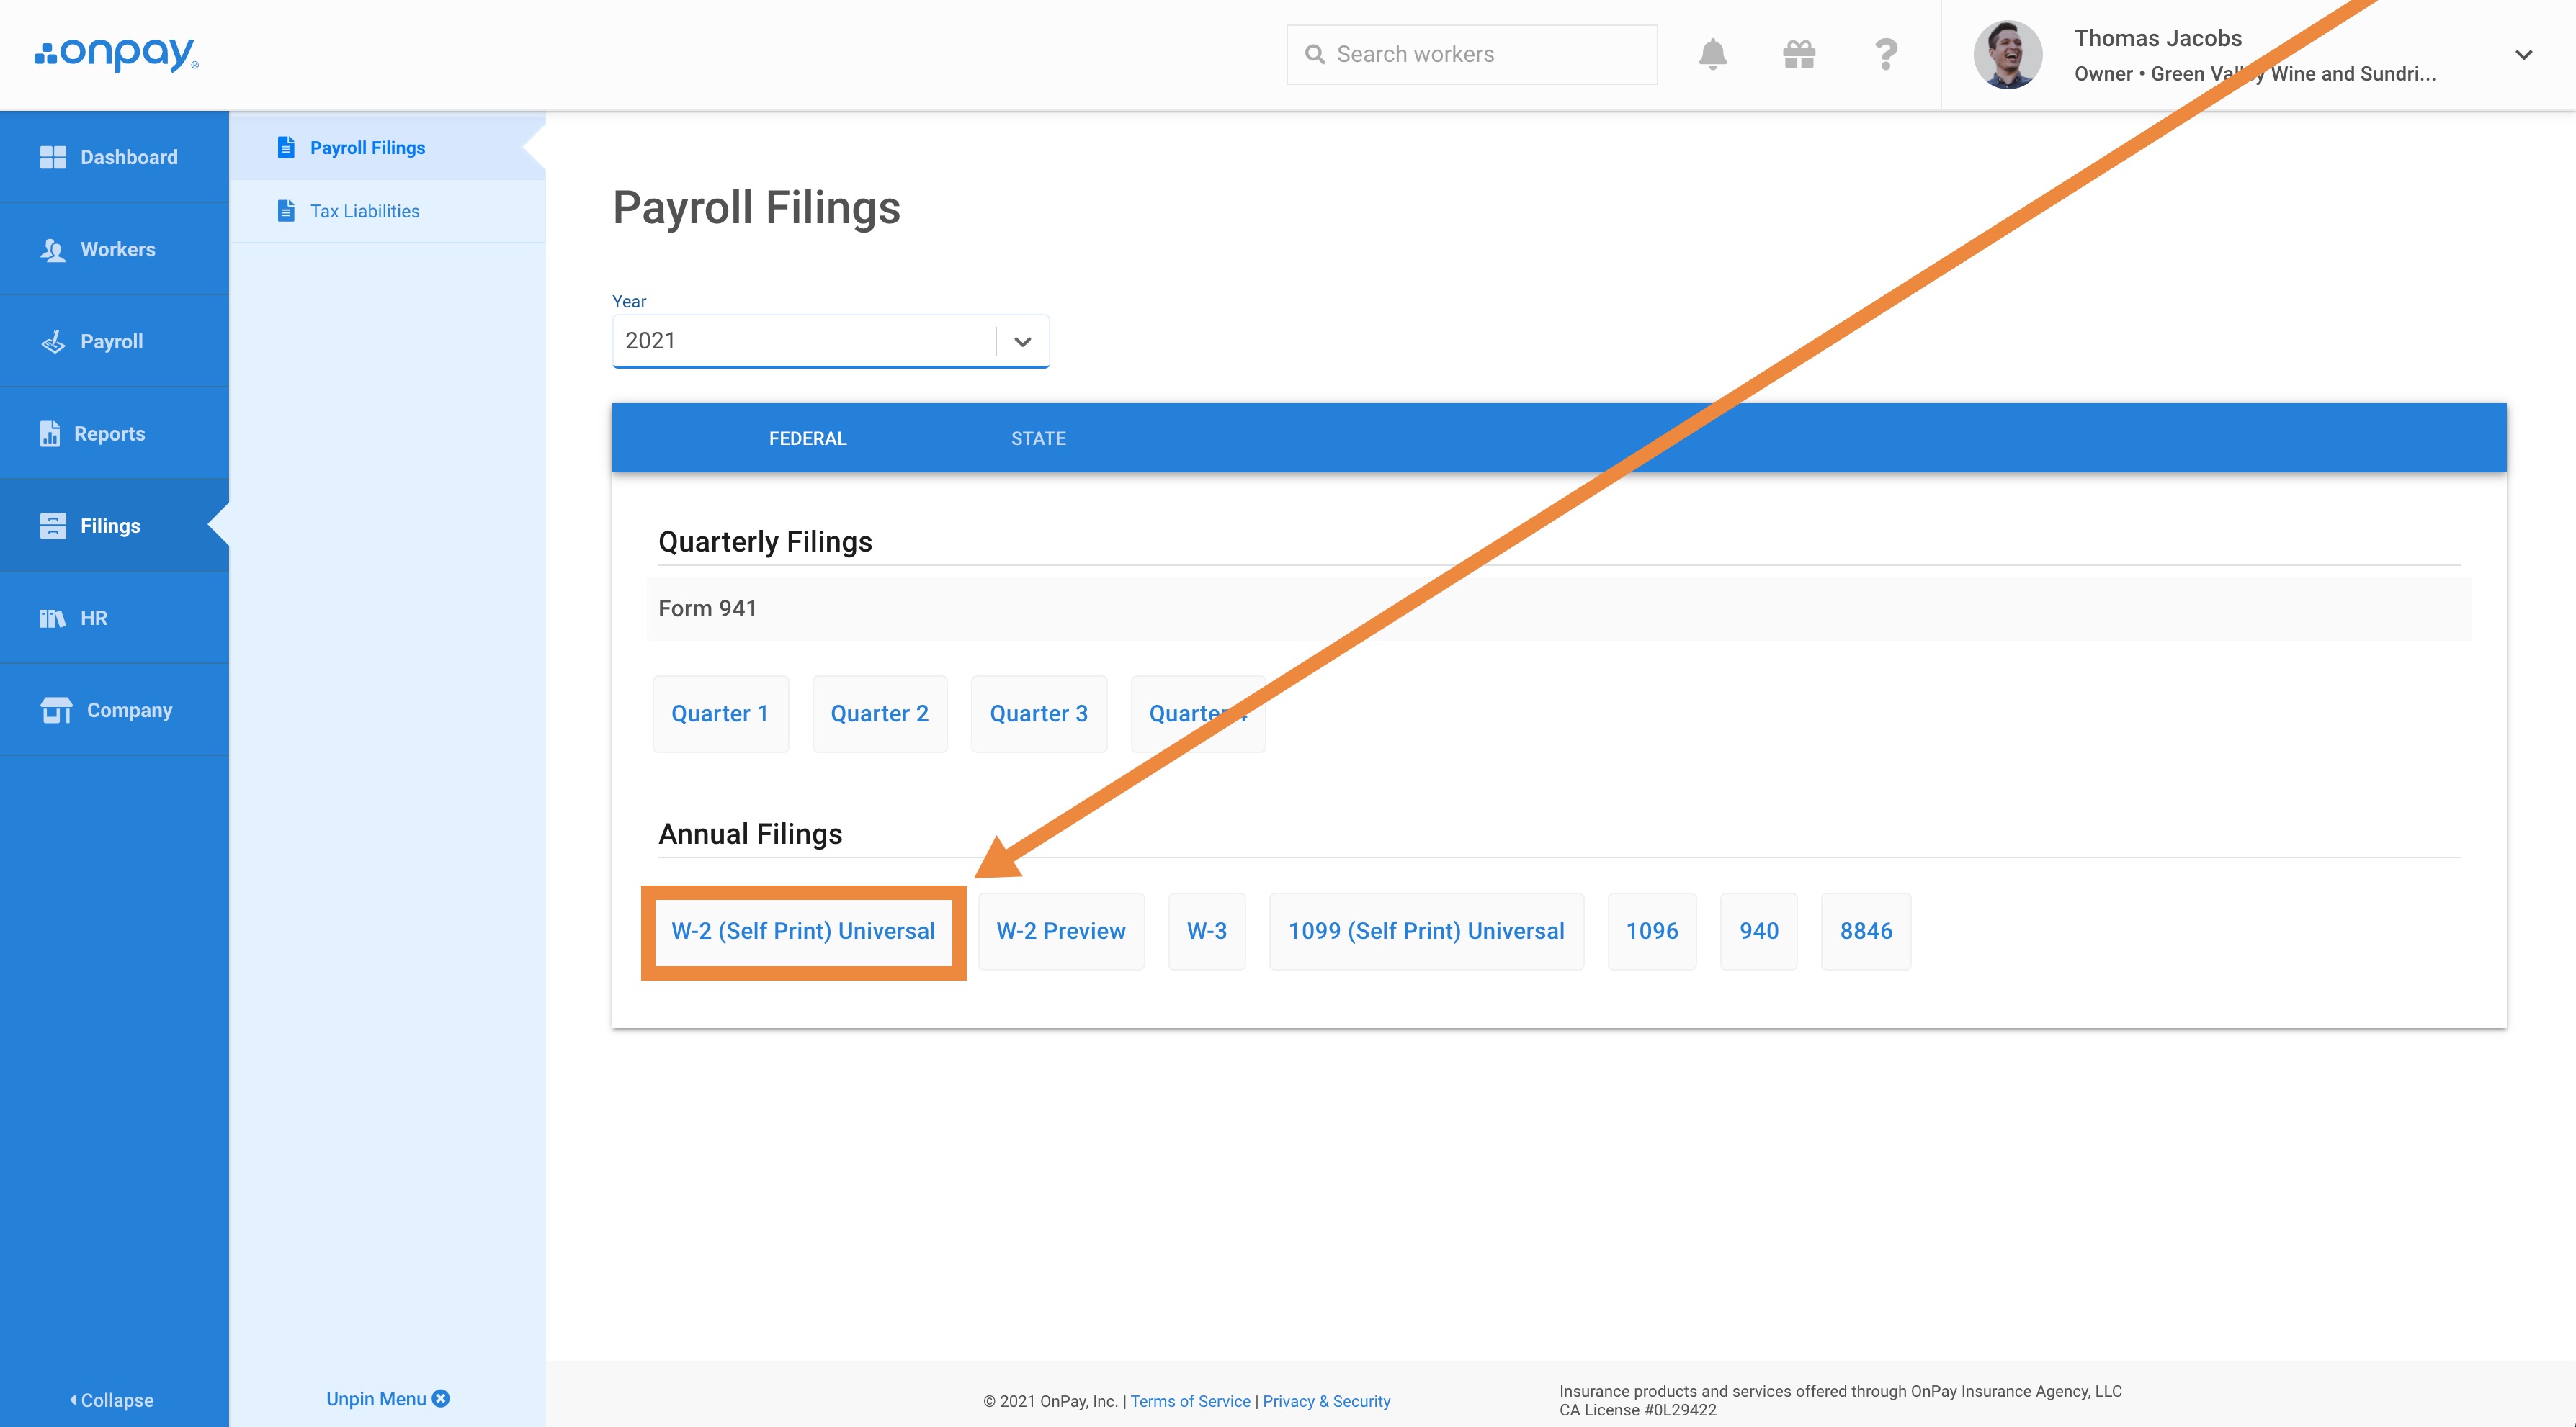Expand the user account menu chevron
2576x1427 pixels.
[2524, 55]
